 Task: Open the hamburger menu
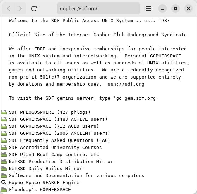coord(148,8)
